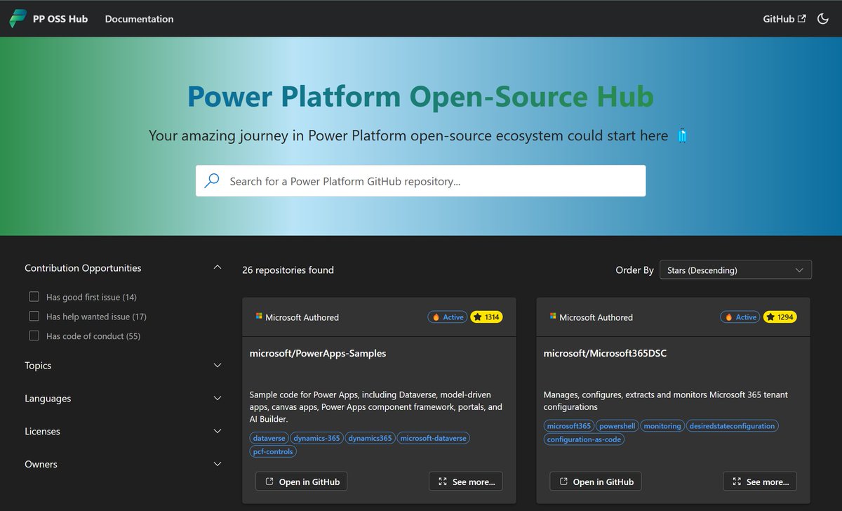Screen dimensions: 842x511
Task: Expand the Owners filter section
Action: click(218, 465)
